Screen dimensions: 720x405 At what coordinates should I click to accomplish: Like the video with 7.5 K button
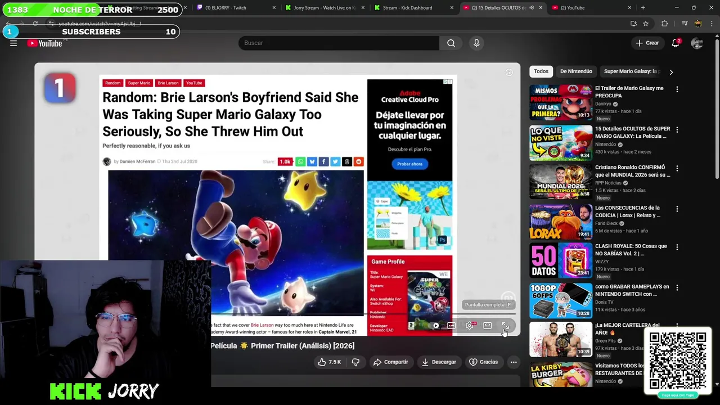click(330, 362)
